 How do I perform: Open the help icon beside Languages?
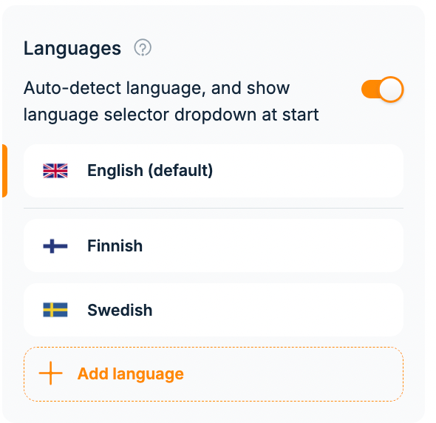tap(143, 48)
